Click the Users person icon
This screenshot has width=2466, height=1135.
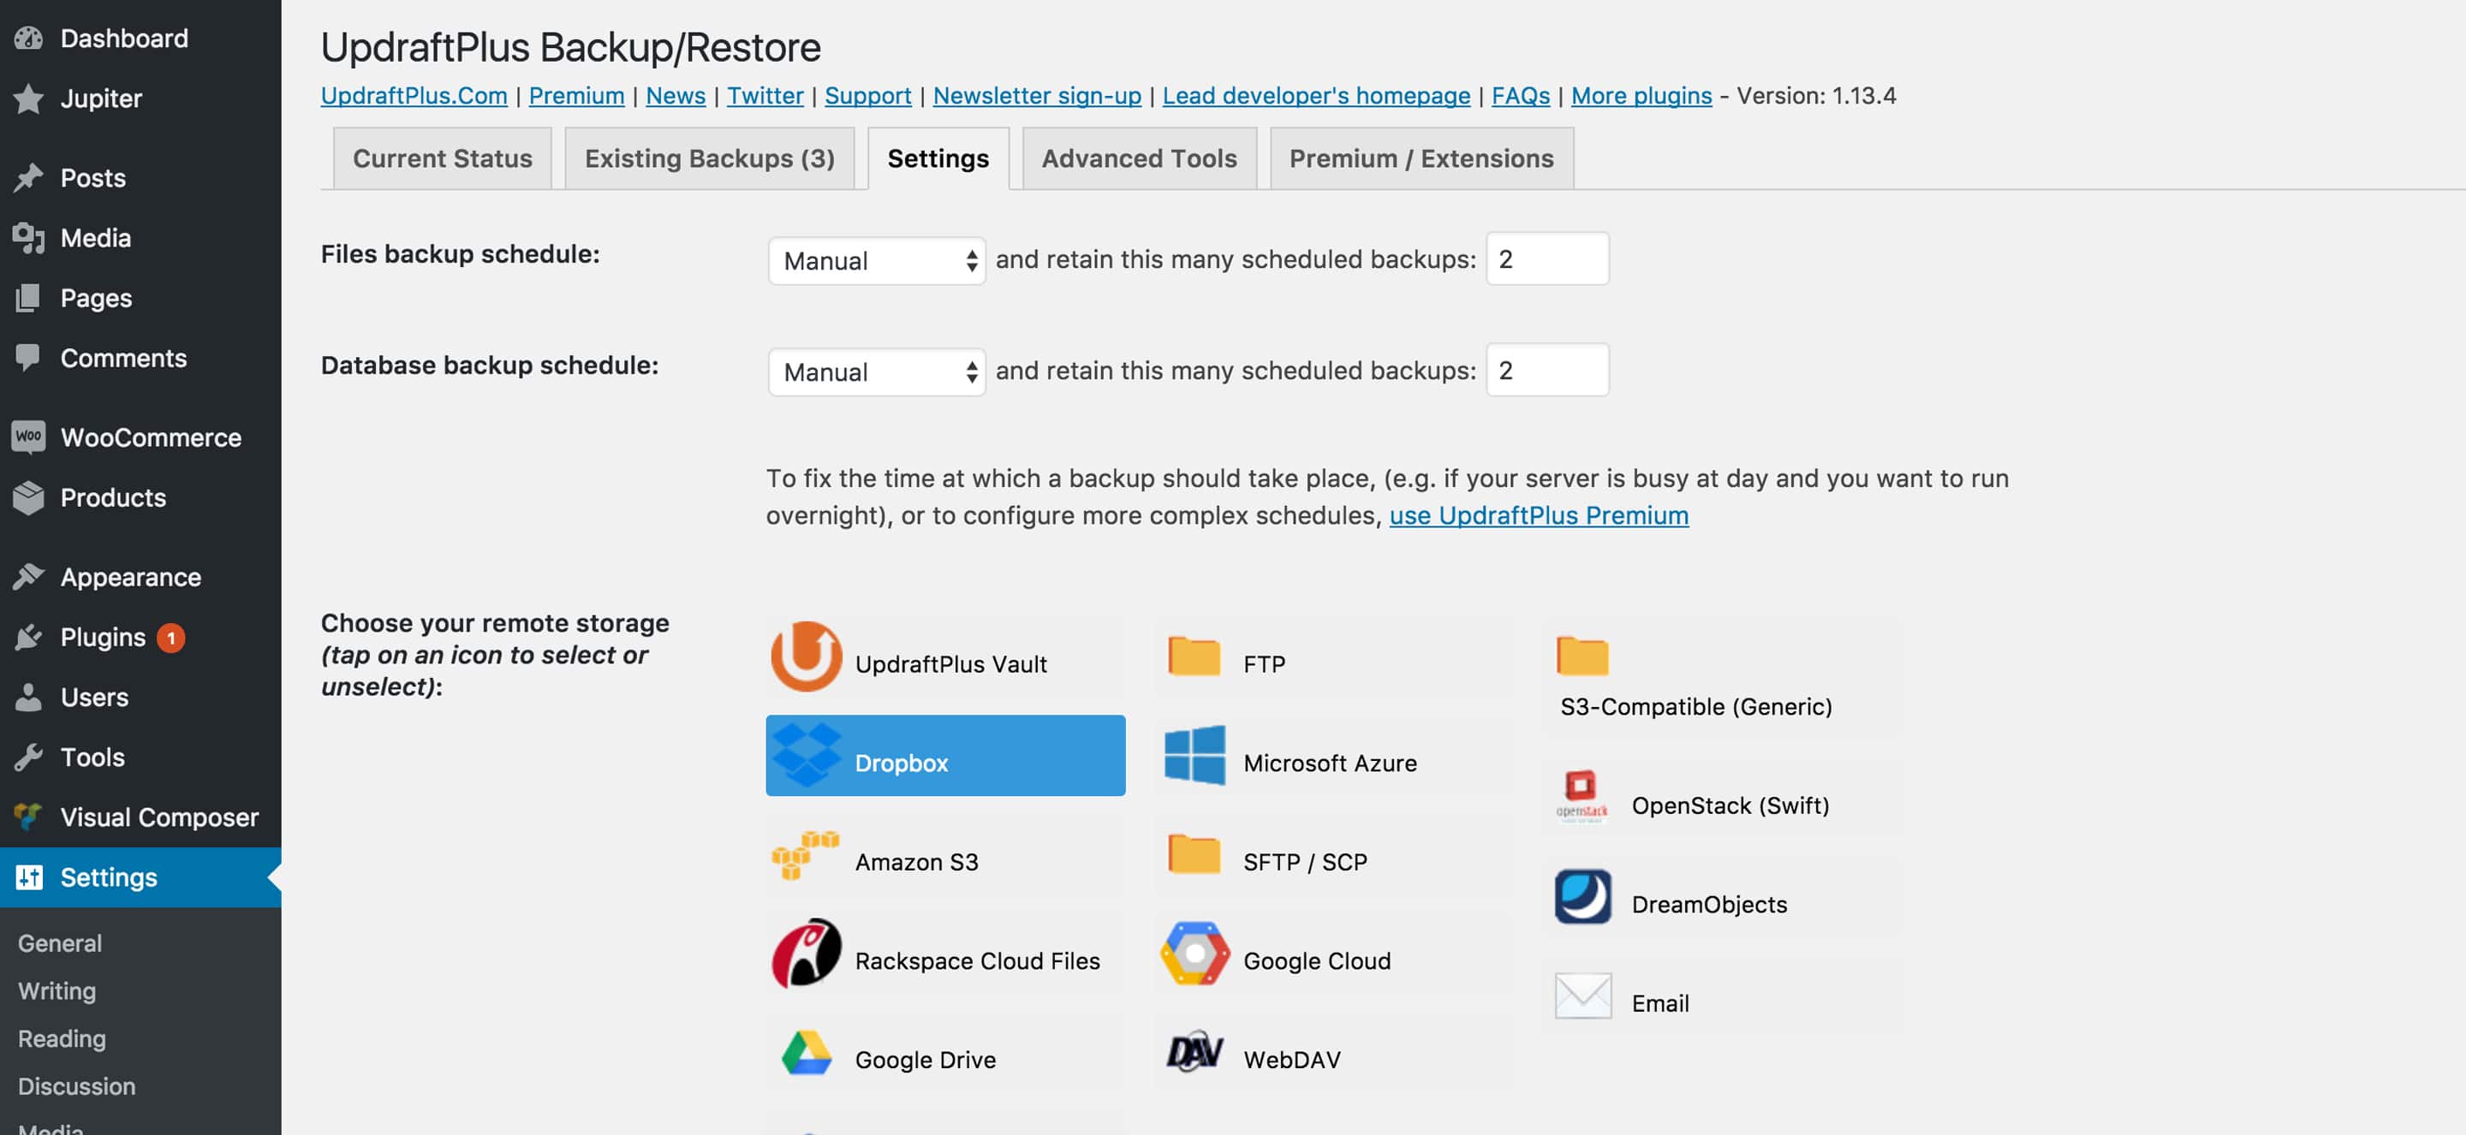click(x=29, y=697)
